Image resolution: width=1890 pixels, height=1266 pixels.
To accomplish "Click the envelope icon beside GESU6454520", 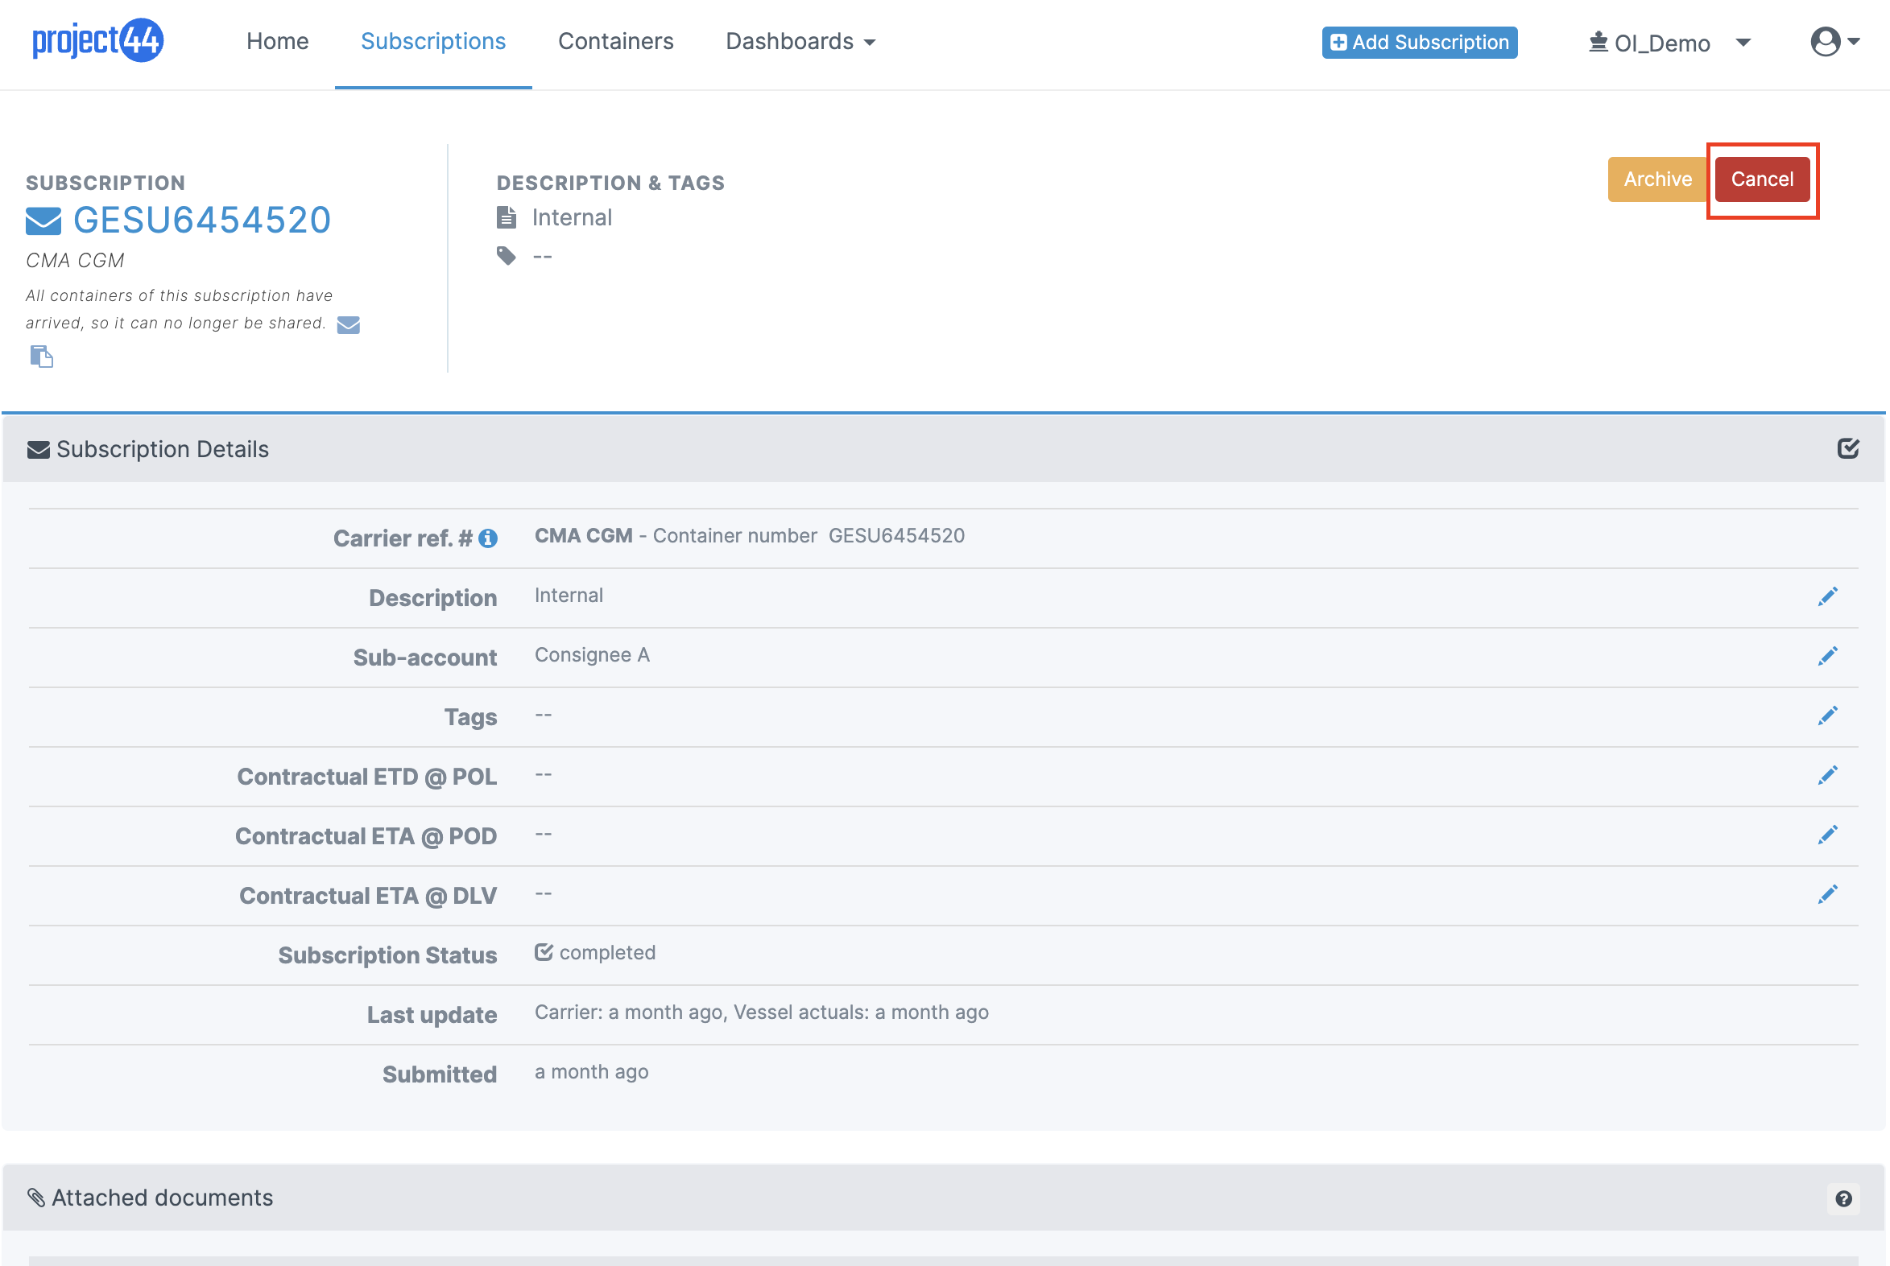I will [x=43, y=221].
